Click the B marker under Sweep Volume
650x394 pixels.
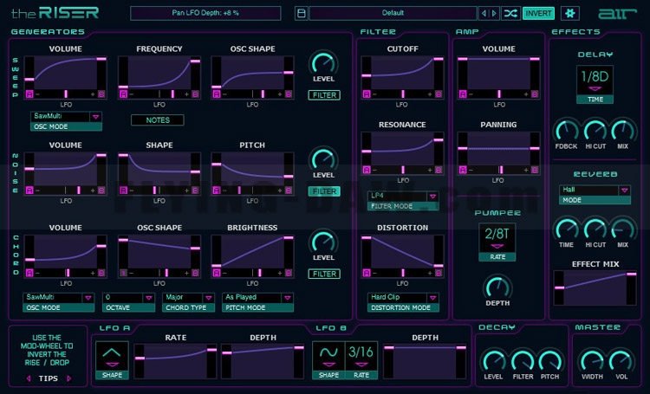[x=101, y=94]
